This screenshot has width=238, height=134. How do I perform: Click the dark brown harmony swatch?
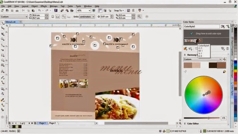[213, 65]
